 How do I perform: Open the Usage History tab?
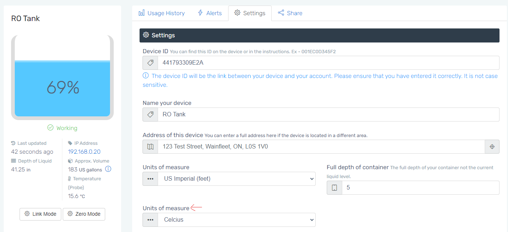coord(161,13)
